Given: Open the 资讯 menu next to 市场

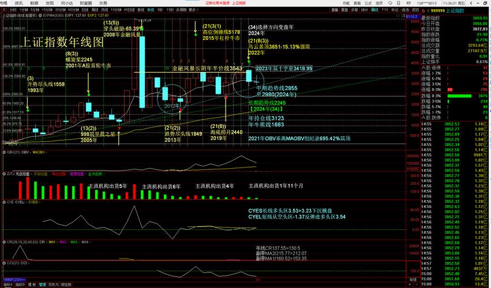Looking at the screenshot, I should 19,3.
